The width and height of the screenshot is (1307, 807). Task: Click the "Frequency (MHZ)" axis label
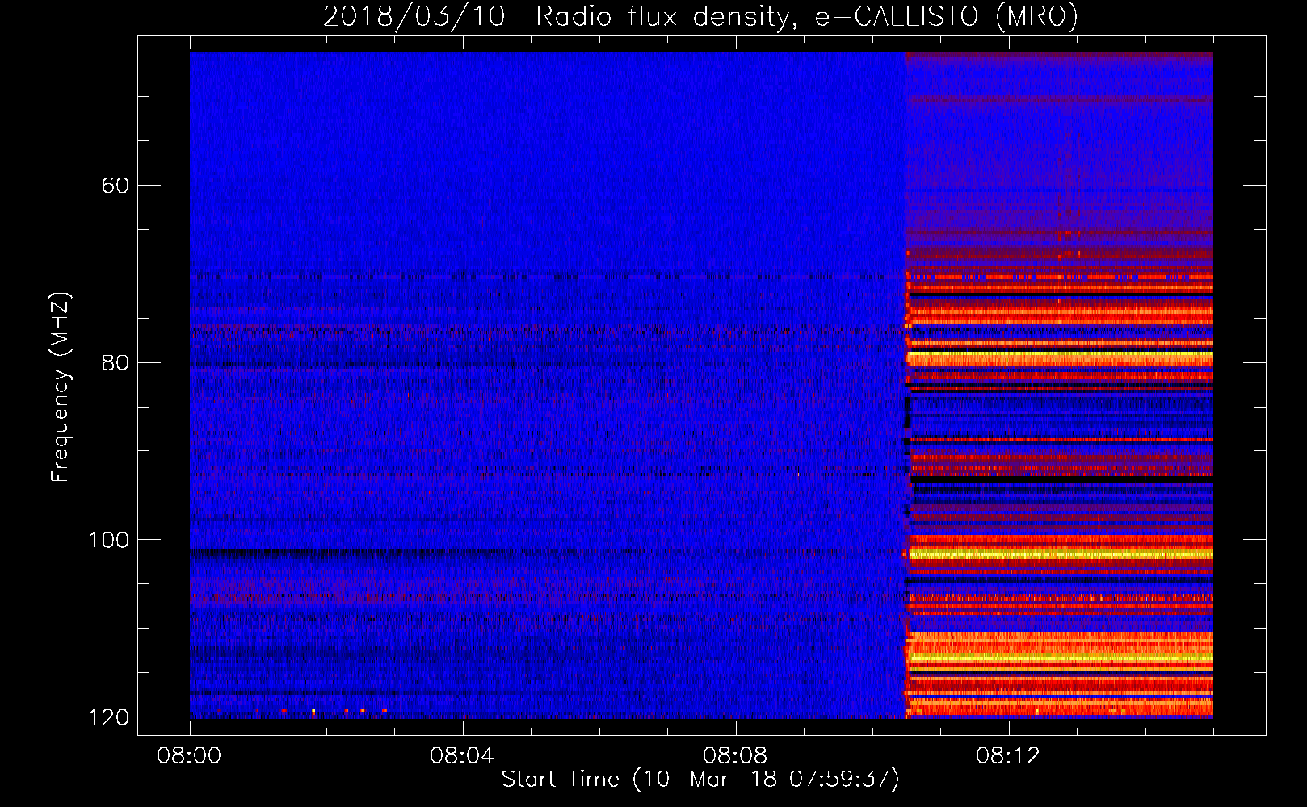point(60,387)
